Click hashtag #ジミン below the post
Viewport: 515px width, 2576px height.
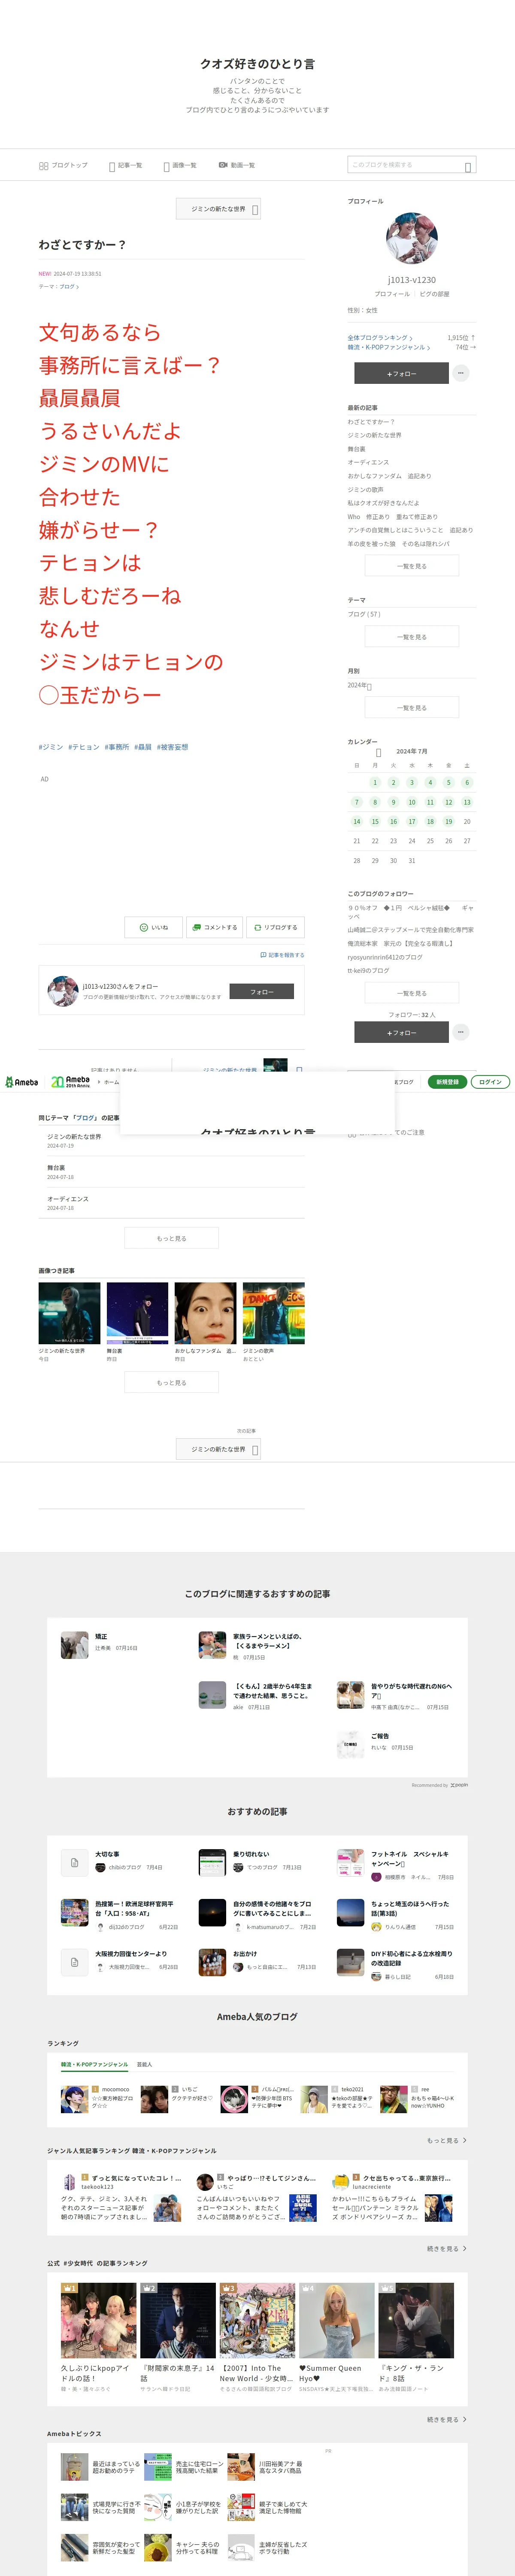click(x=51, y=747)
